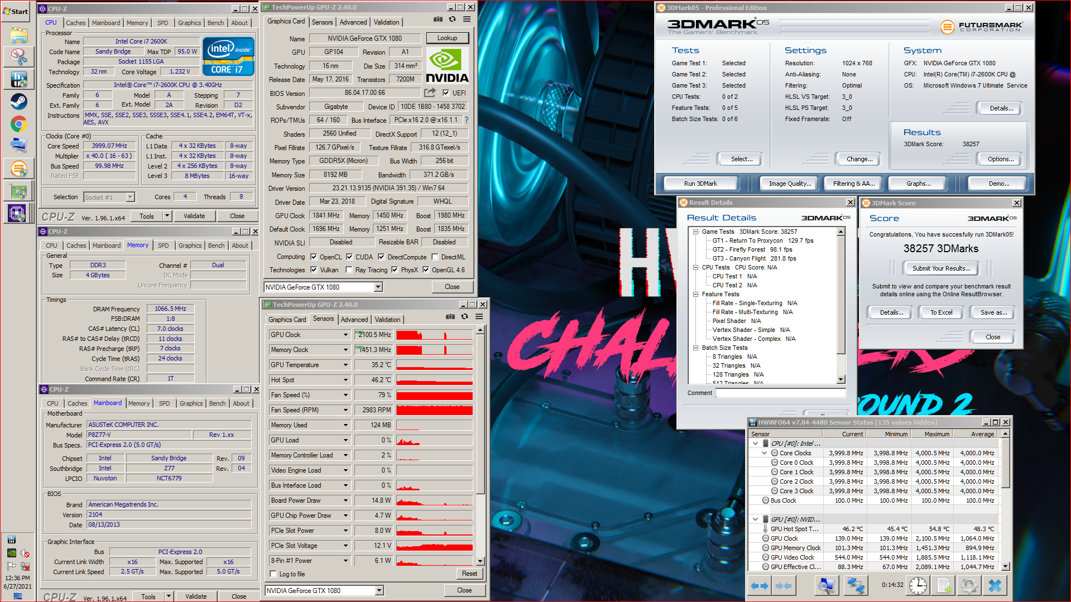The height and width of the screenshot is (602, 1071).
Task: Click the HWiNFO clock reset timer icon
Action: [918, 585]
